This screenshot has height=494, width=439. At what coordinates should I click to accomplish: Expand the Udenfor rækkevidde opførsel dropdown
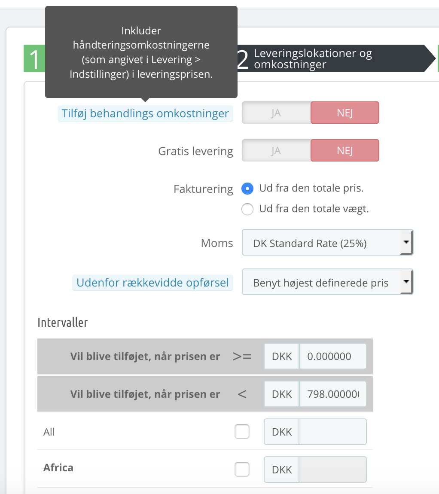pos(327,283)
